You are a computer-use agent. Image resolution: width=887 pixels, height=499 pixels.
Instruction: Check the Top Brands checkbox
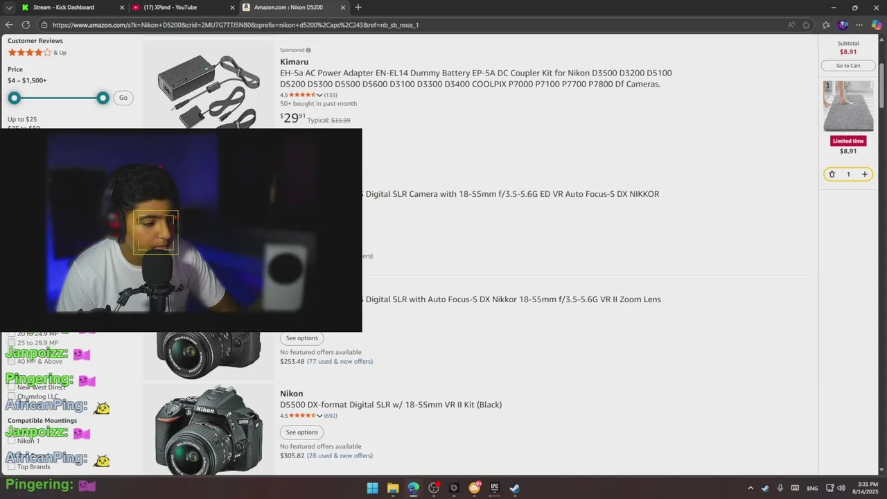click(11, 466)
